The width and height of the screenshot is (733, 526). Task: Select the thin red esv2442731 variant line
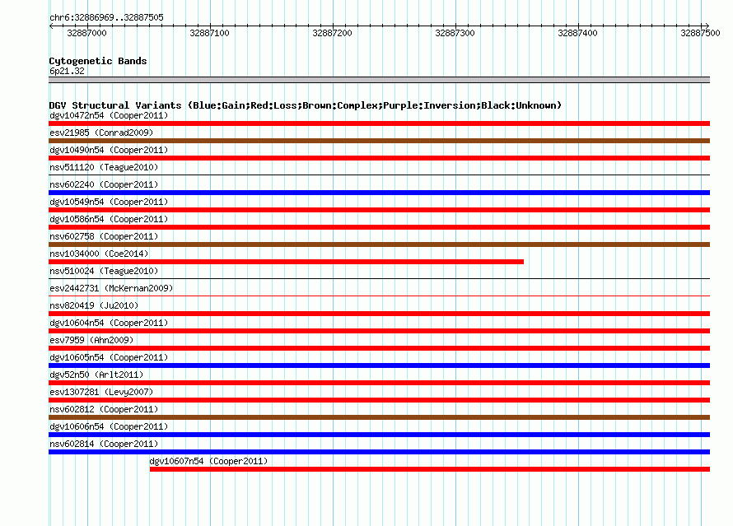379,296
